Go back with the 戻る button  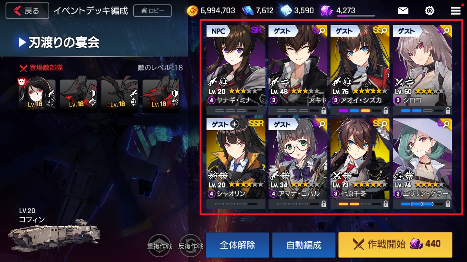coord(27,11)
